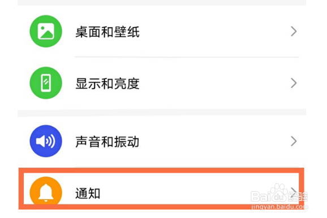Click the 经验 watermark text
This screenshot has width=327, height=218.
pyautogui.click(x=298, y=197)
